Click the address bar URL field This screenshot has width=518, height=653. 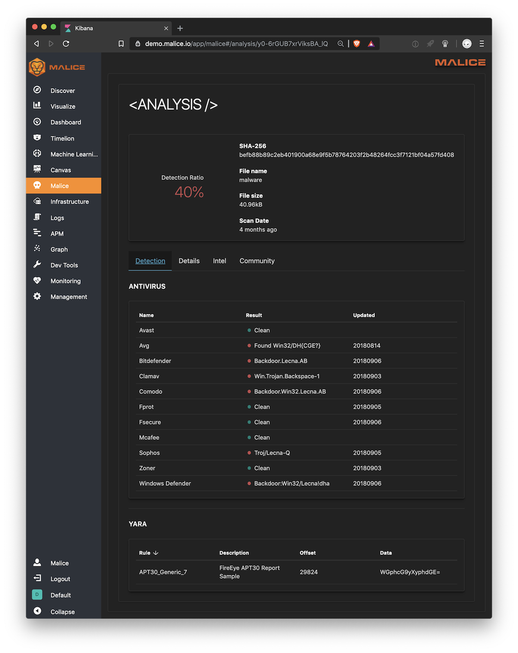236,44
